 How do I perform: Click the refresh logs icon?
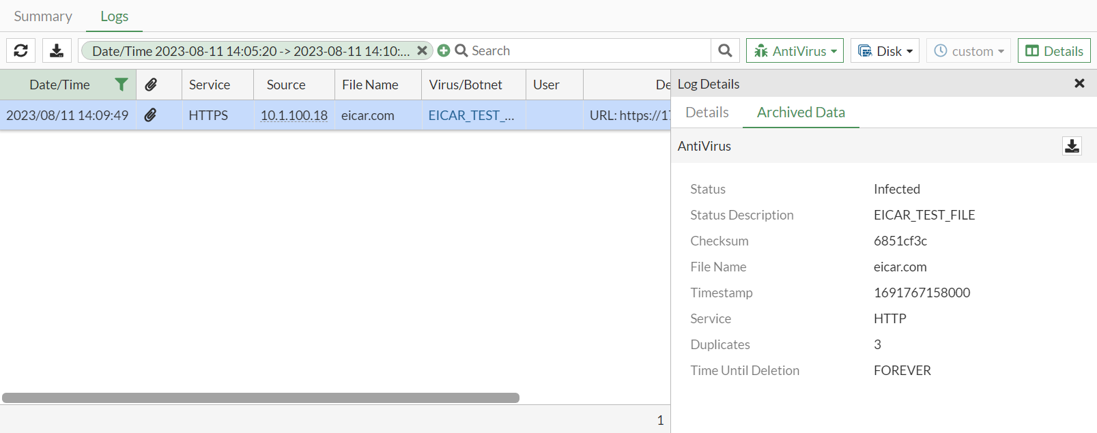click(x=21, y=50)
